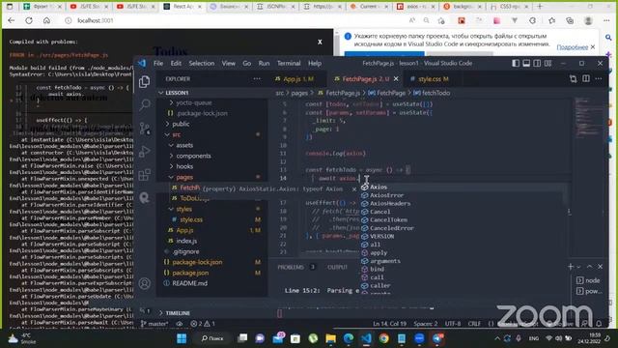Open the Selection menu
Viewport: 618px width, 348px height.
click(202, 63)
